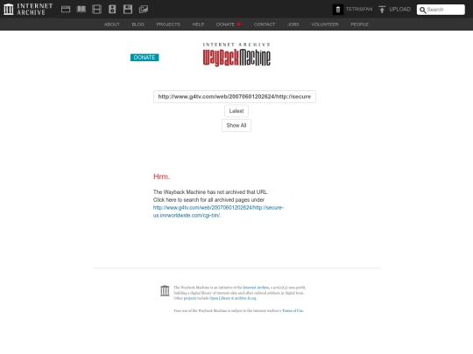This screenshot has width=473, height=354.
Task: Open the Terms of Use link
Action: (x=293, y=310)
